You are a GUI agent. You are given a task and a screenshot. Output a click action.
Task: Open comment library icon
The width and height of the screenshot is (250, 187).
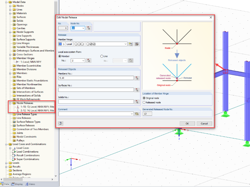[137, 114]
